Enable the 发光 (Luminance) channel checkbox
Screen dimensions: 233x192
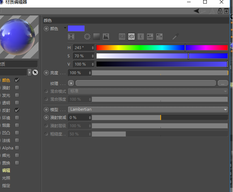17,95
